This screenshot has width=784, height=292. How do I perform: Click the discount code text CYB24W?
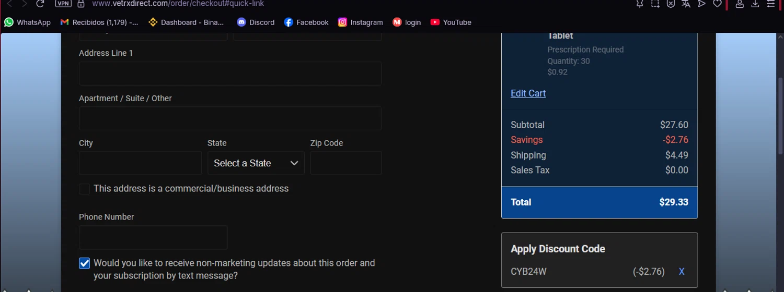[x=528, y=272]
